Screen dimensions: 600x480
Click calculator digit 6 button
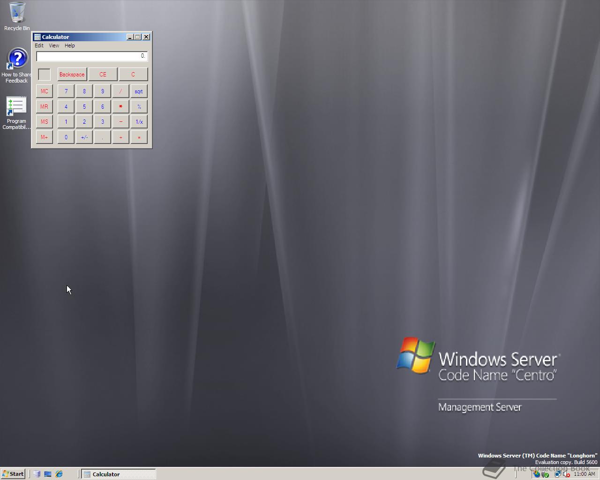coord(103,106)
